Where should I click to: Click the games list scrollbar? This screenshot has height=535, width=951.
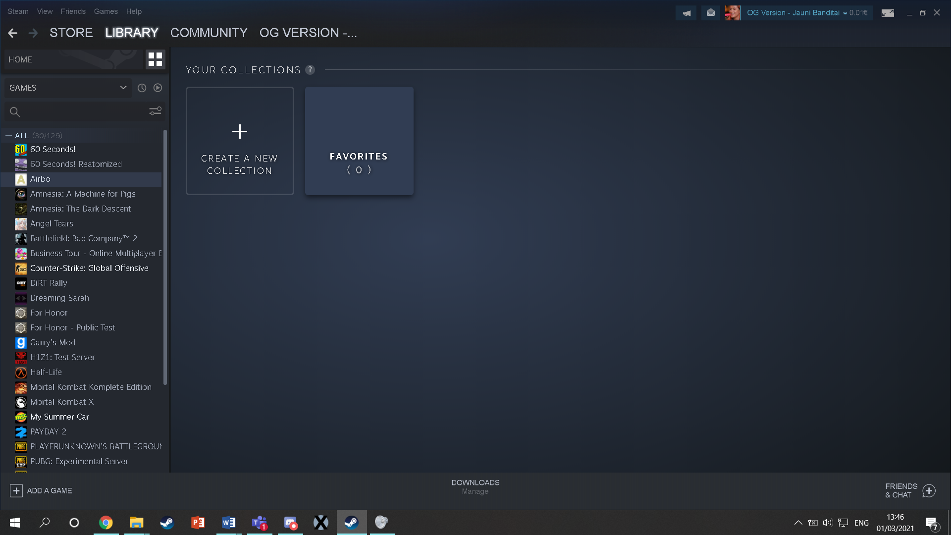point(165,258)
